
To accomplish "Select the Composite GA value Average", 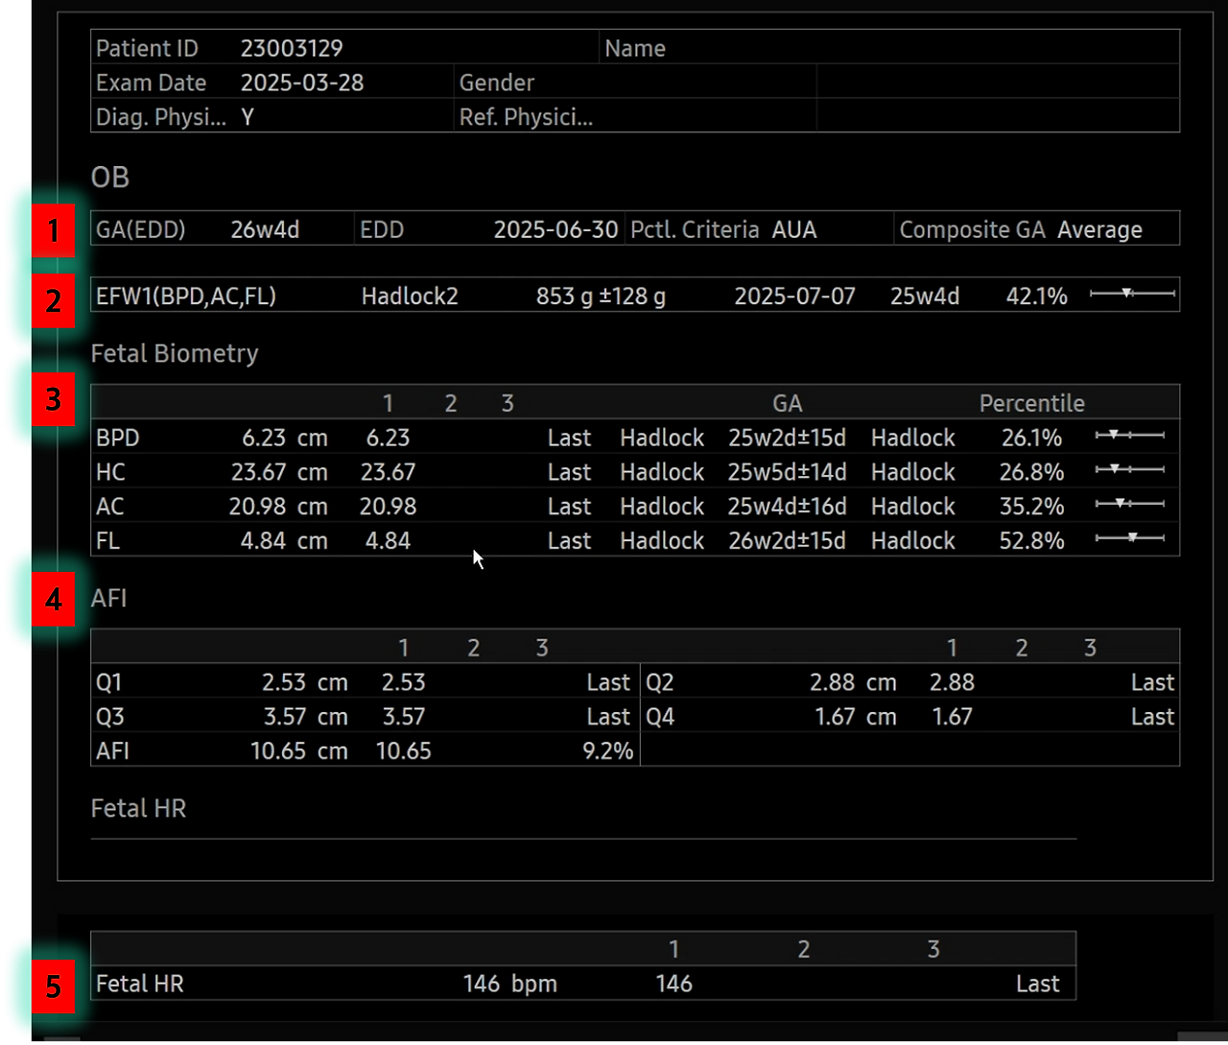I will point(1099,230).
